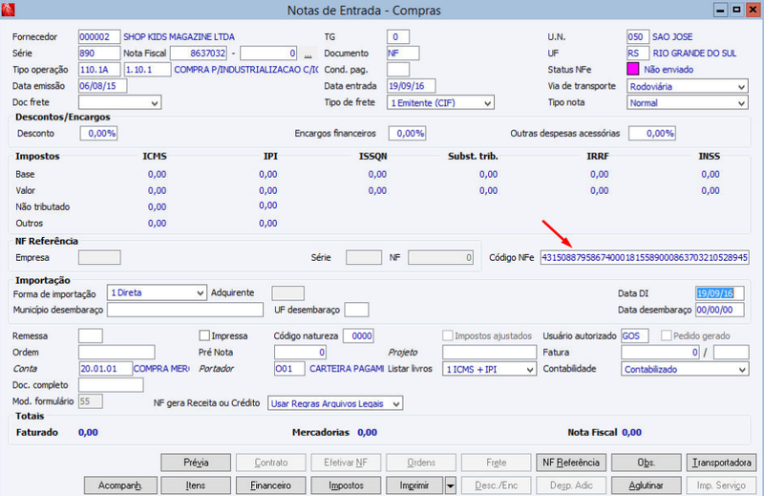This screenshot has height=496, width=764.
Task: Open the Contabilidade dropdown
Action: (x=685, y=369)
